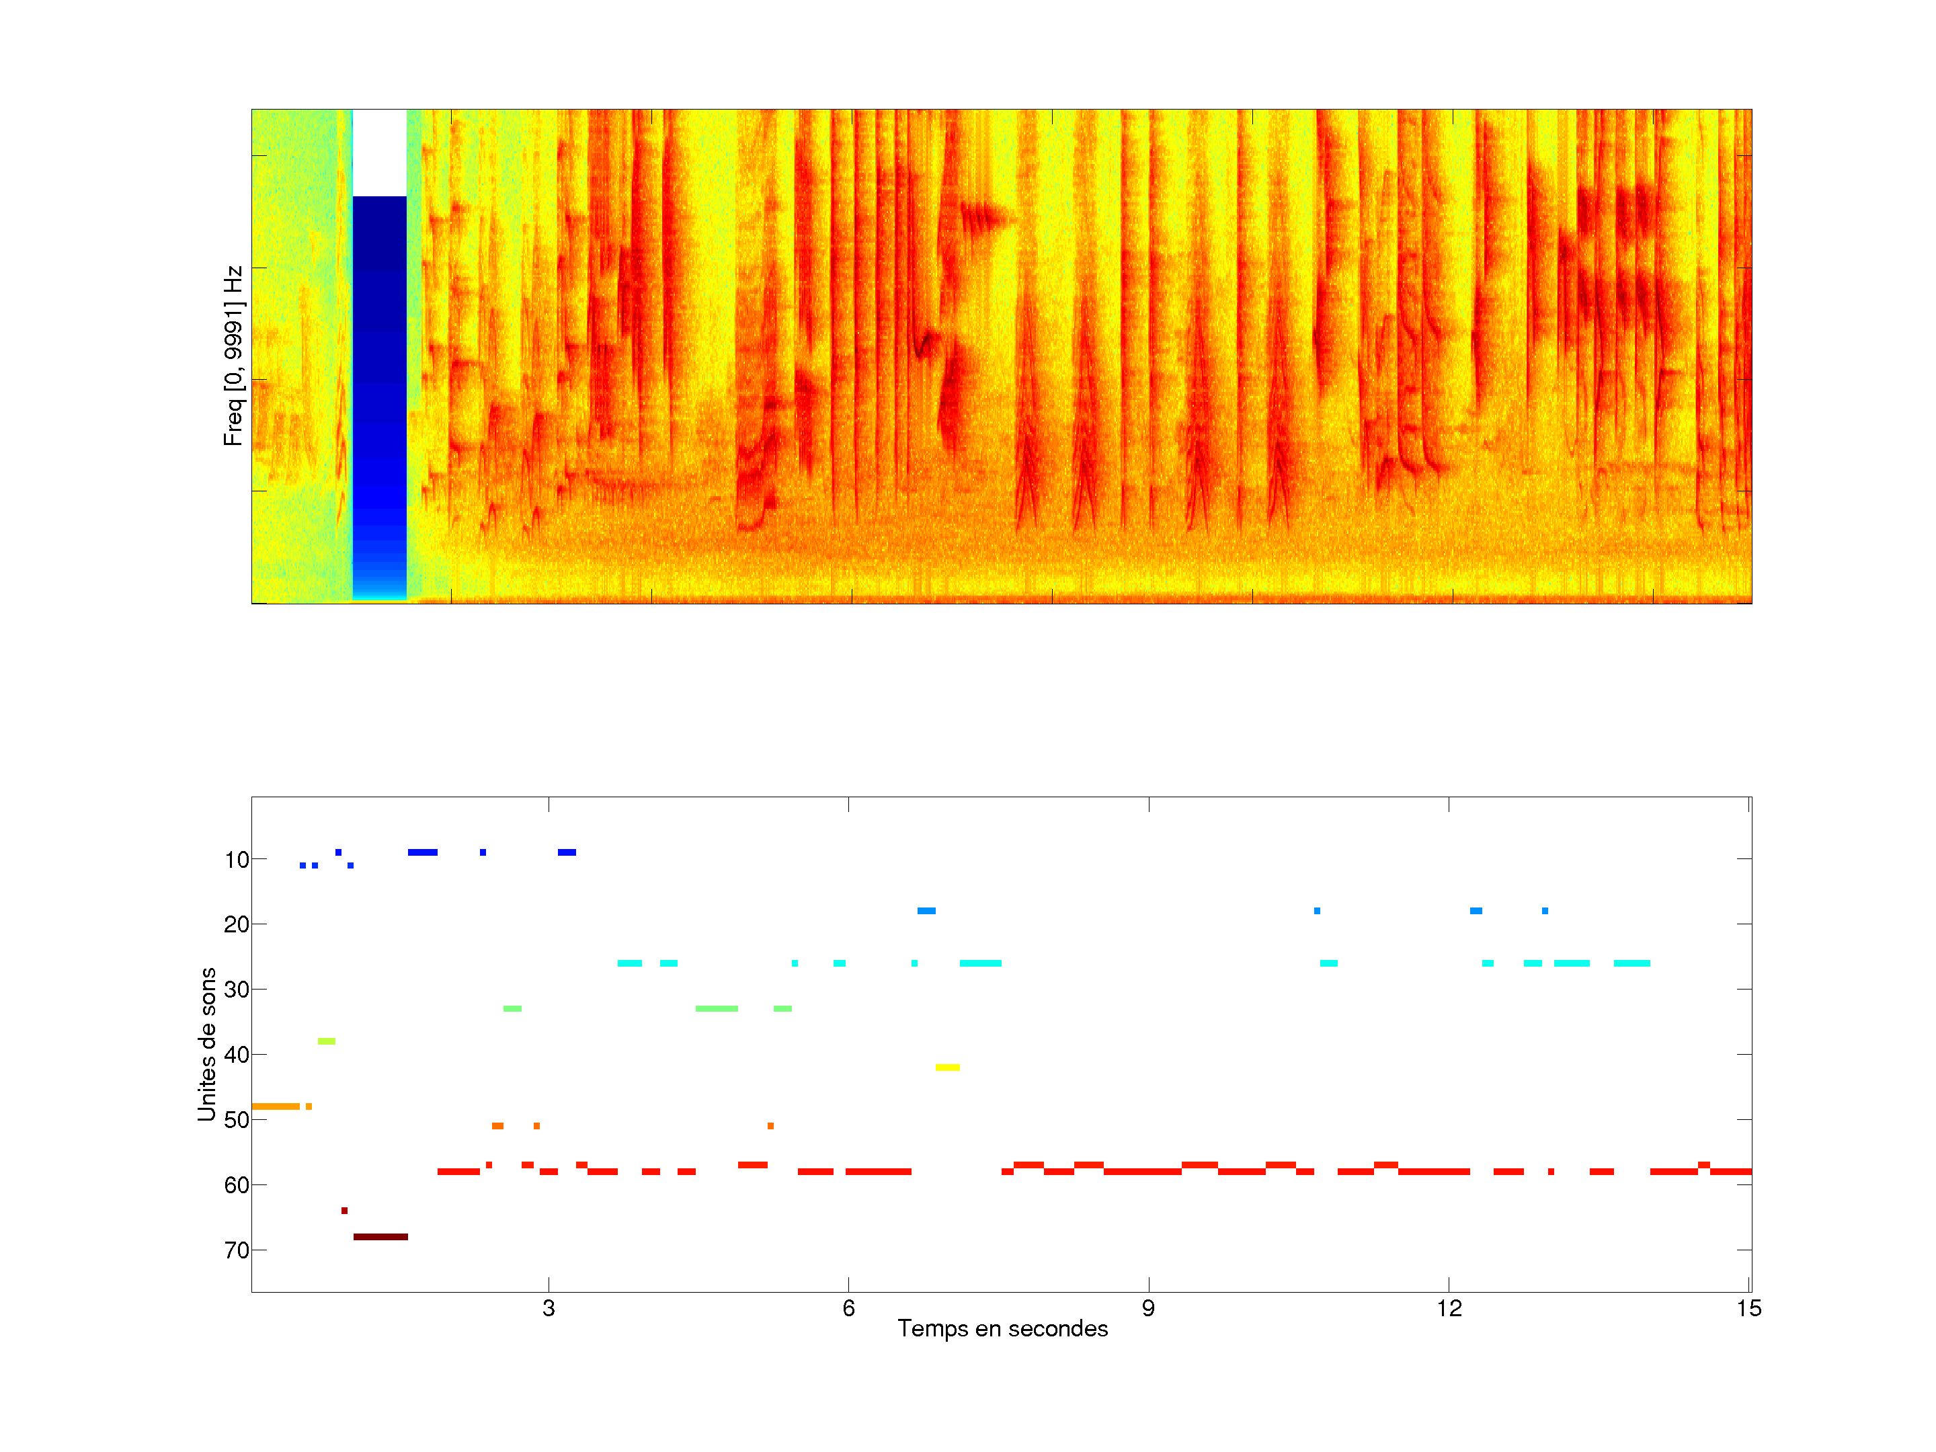
Task: Click the y-axis tick label 10
Action: coord(237,860)
